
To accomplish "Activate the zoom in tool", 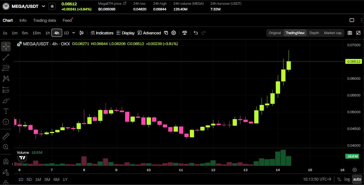I will (6, 147).
